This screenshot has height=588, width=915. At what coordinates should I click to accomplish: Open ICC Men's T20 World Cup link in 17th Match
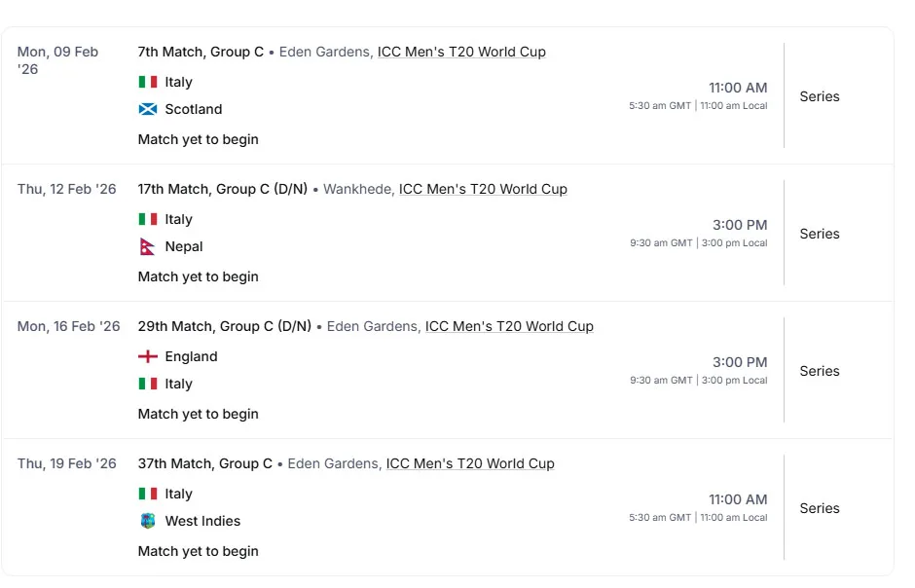click(483, 190)
